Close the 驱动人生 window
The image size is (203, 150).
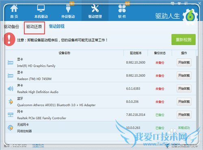point(199,4)
